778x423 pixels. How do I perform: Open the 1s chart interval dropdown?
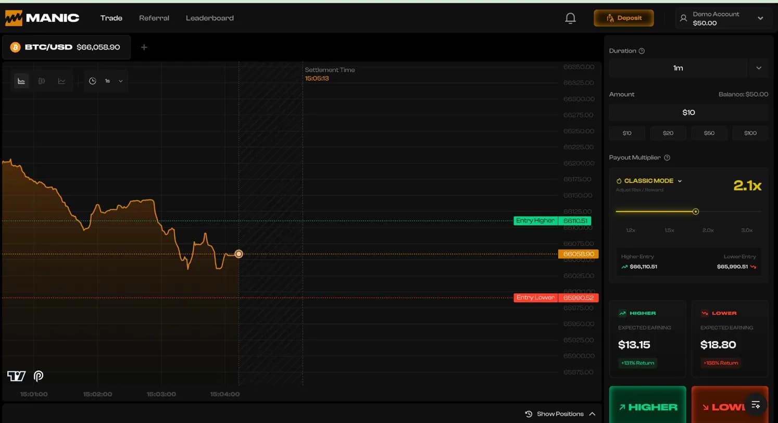(114, 81)
